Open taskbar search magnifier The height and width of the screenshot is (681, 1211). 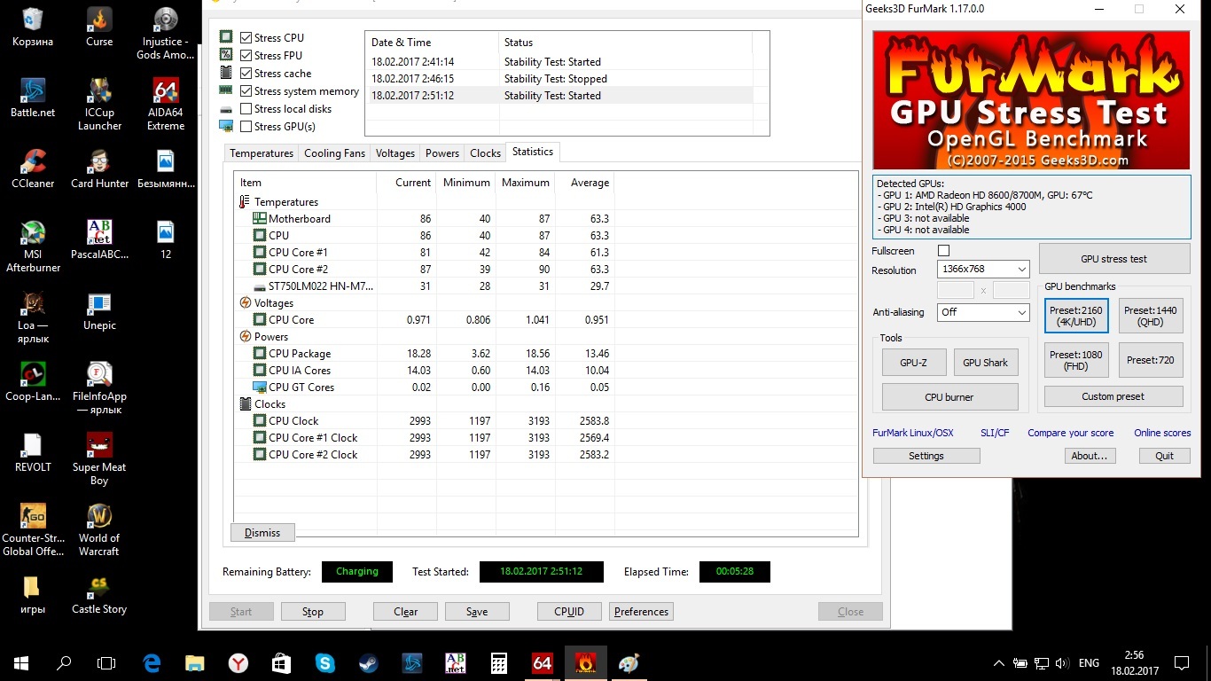point(64,662)
